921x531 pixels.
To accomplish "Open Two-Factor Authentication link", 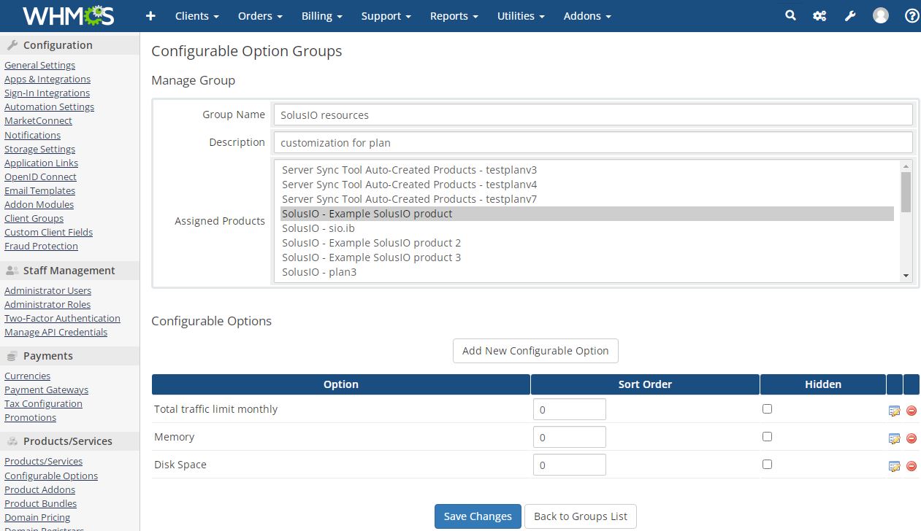I will click(x=62, y=318).
